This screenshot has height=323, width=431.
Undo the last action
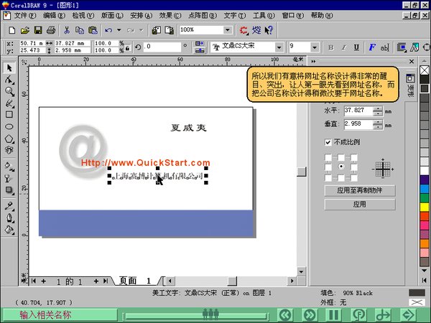[108, 30]
